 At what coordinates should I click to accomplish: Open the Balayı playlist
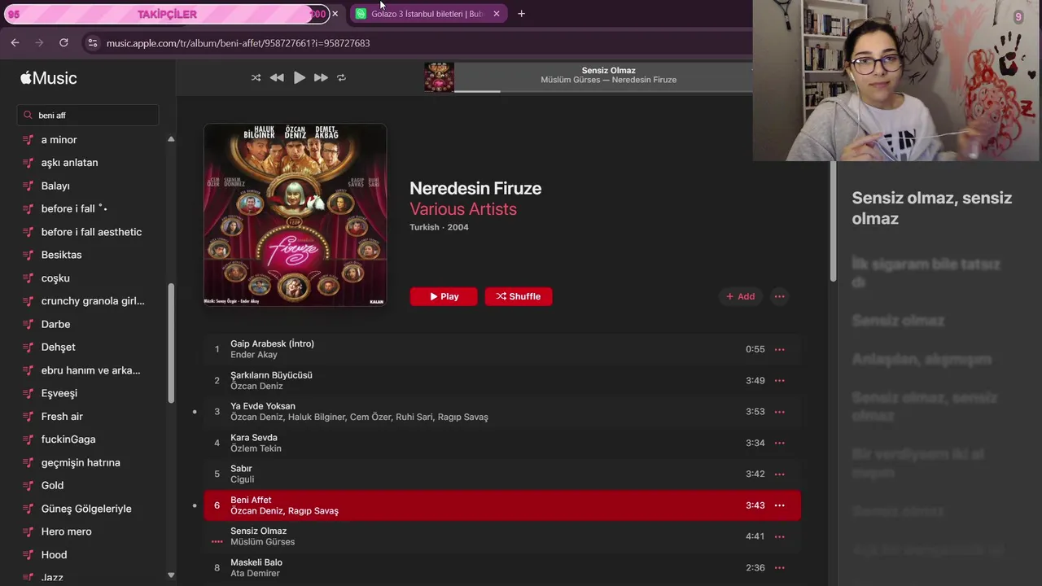click(55, 186)
